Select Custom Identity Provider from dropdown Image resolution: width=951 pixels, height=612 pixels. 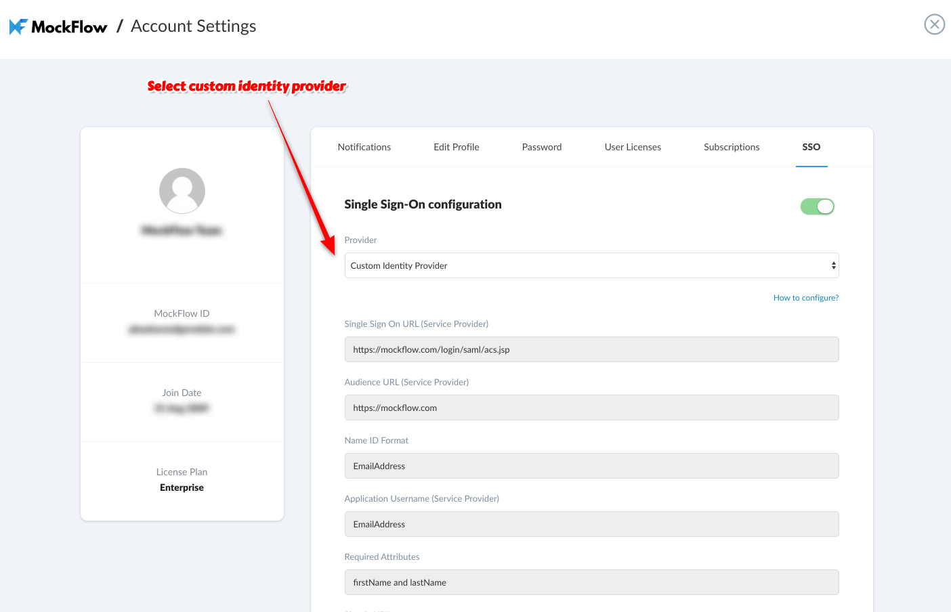591,265
